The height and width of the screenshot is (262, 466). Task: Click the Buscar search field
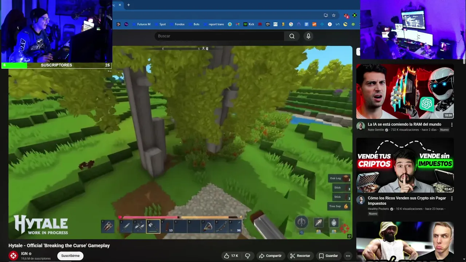click(x=219, y=36)
